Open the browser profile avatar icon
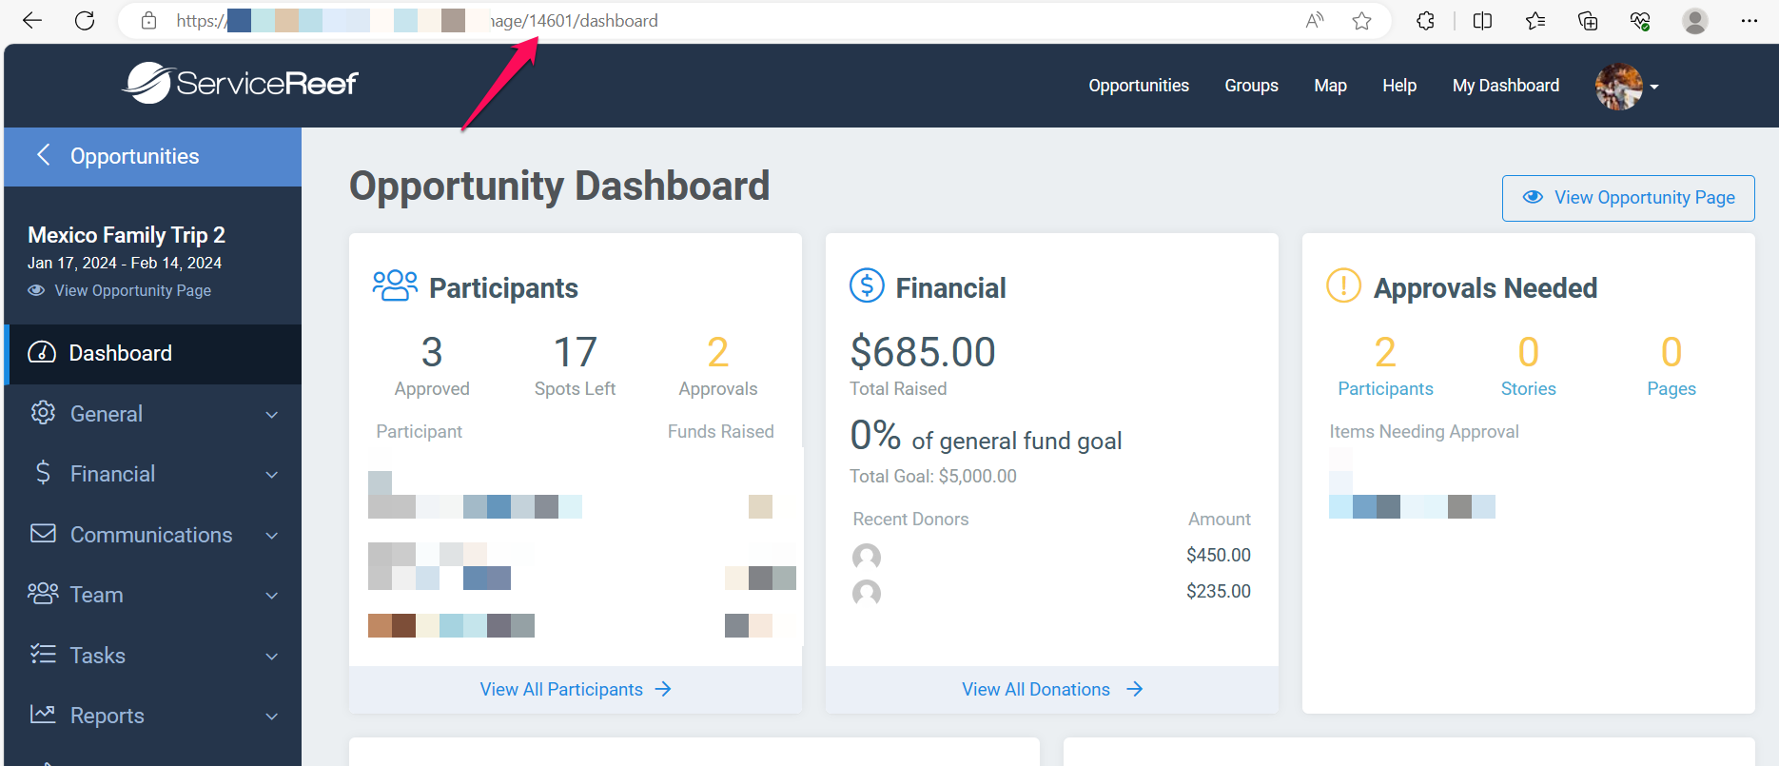 click(1694, 20)
